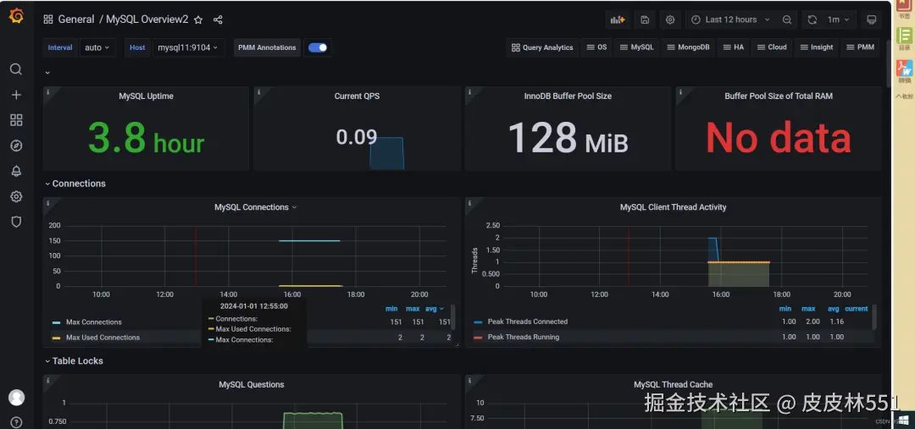Open the Interval auto dropdown

point(97,47)
